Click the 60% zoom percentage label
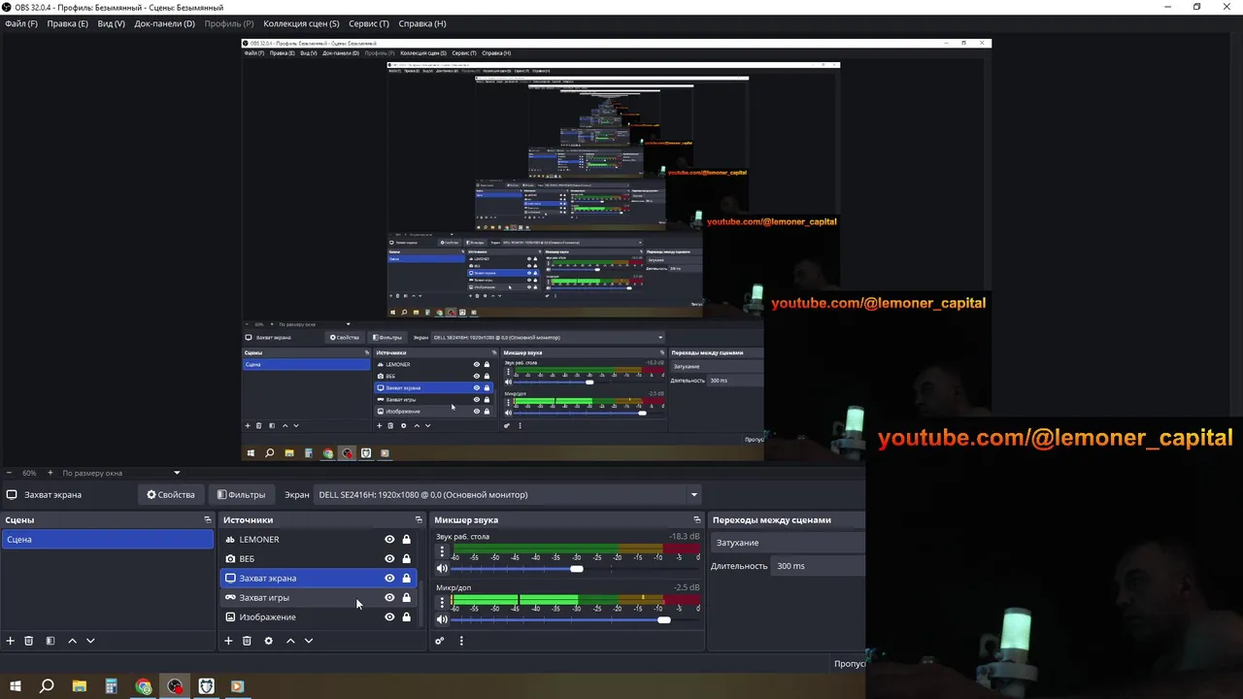 click(x=29, y=473)
